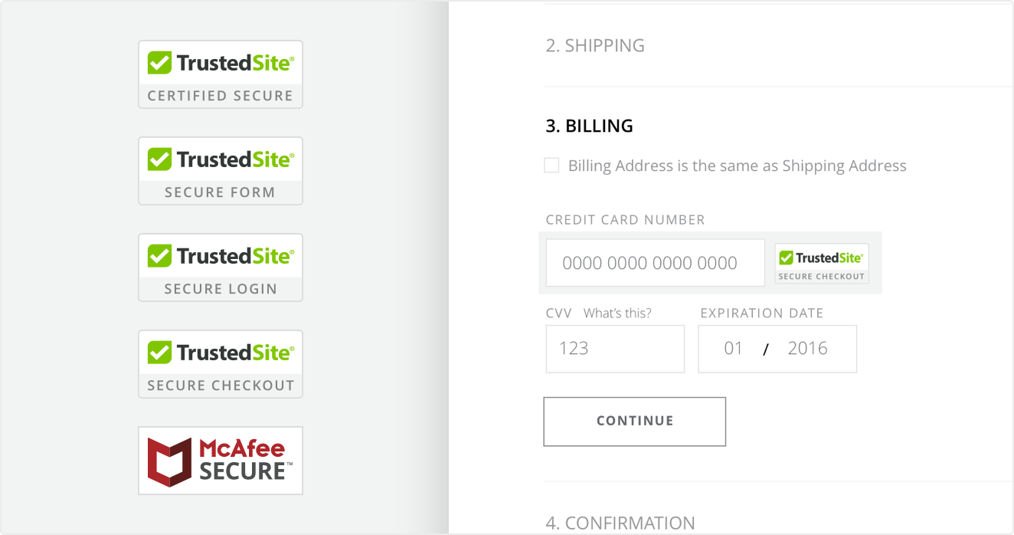Click the left-column TrustedSite Secure Checkout badge
Screen dimensions: 1014x535
(220, 364)
